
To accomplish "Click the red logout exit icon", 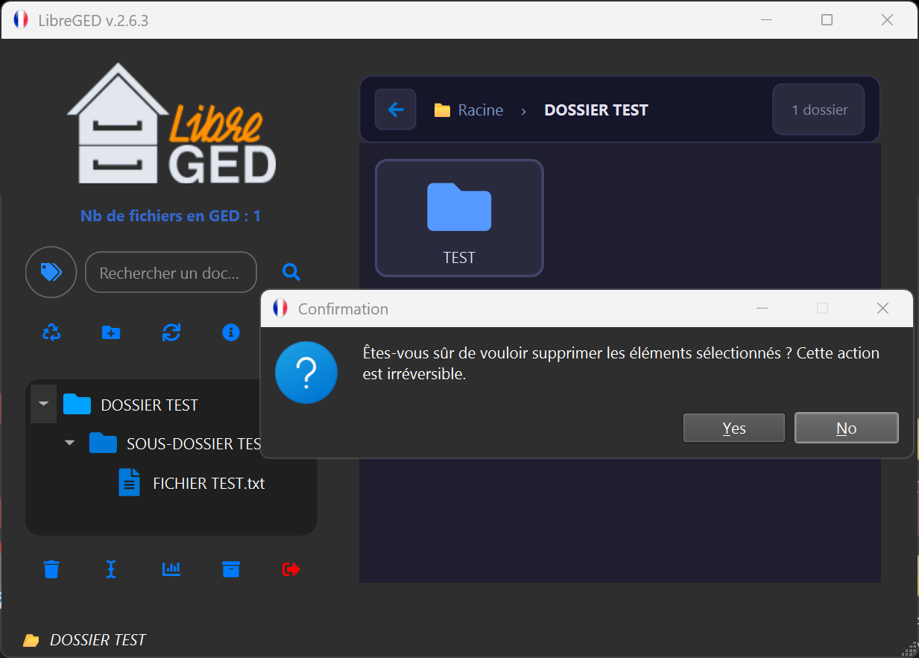I will (291, 569).
